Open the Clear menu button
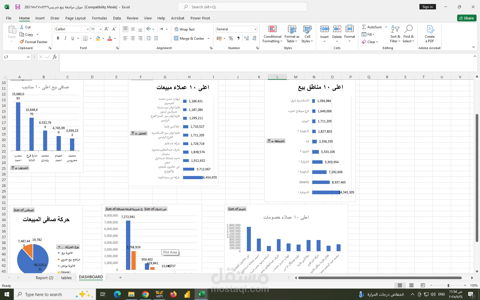Viewport: 480px width, 300px height. point(370,42)
